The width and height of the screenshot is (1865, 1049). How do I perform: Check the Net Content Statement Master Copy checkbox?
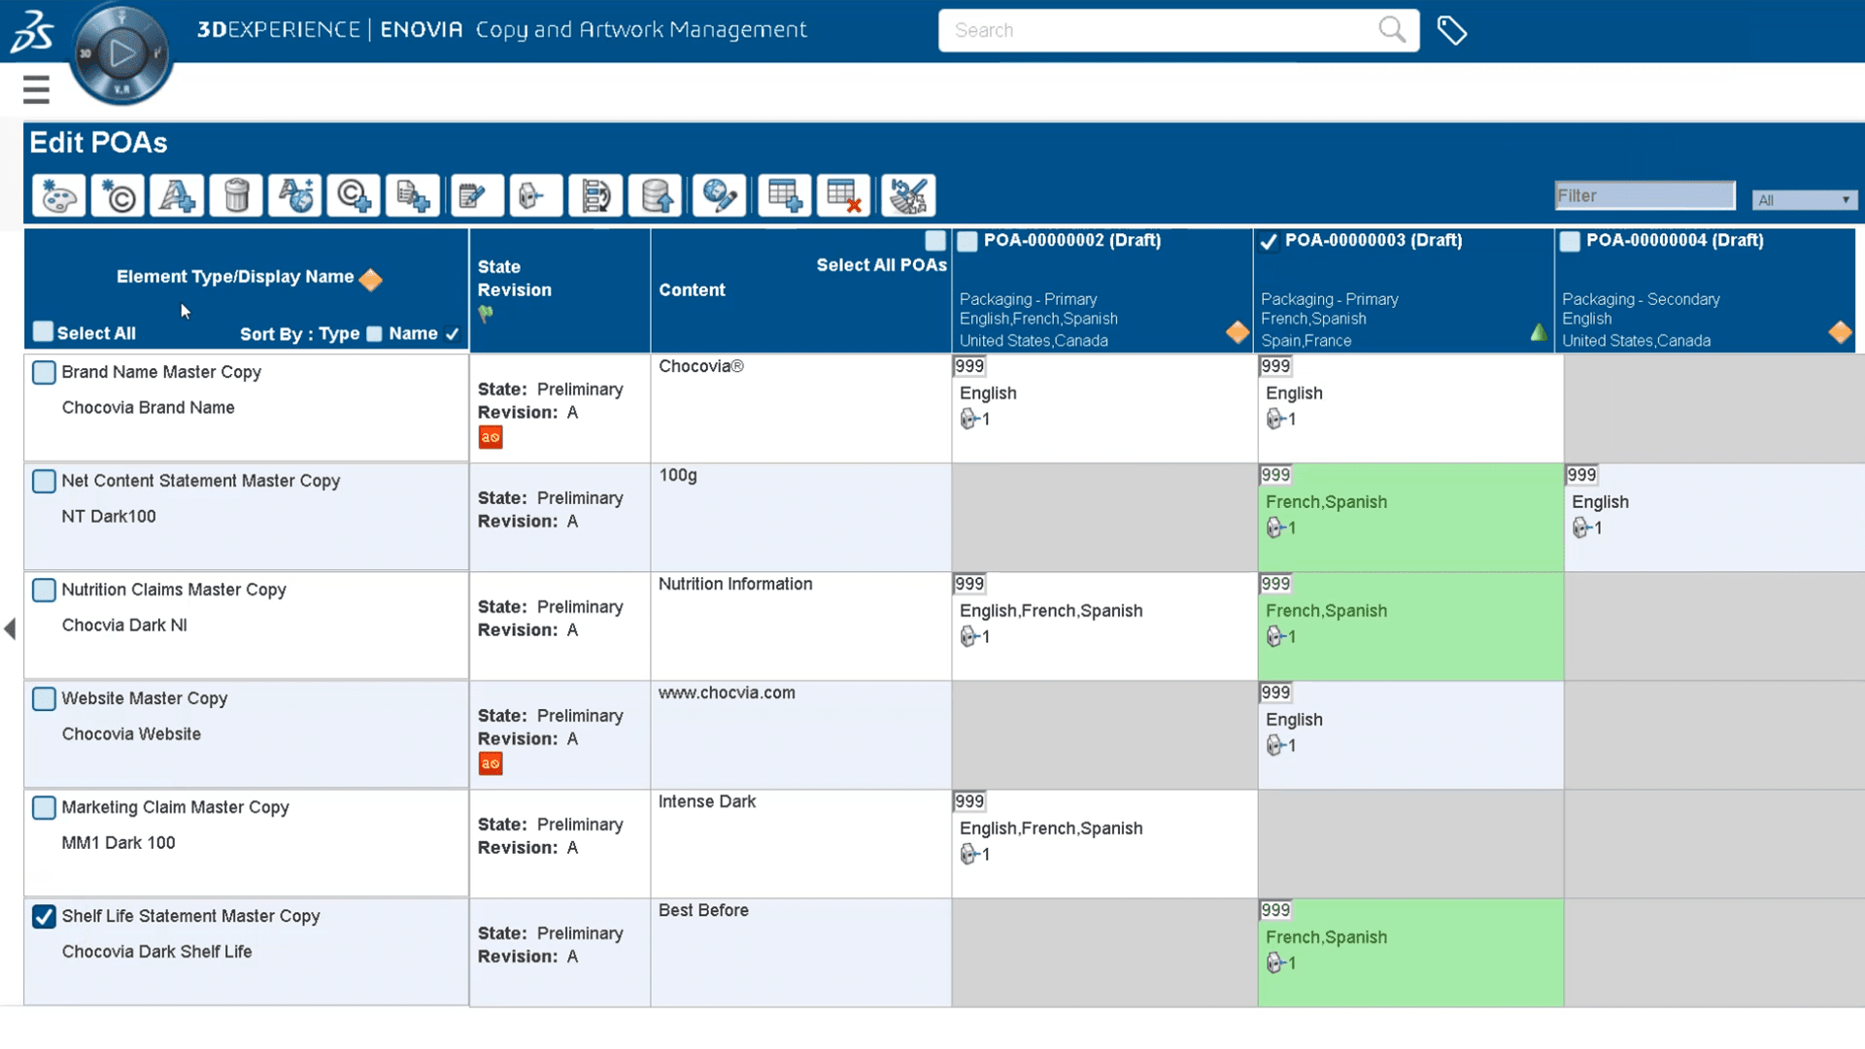click(x=44, y=481)
